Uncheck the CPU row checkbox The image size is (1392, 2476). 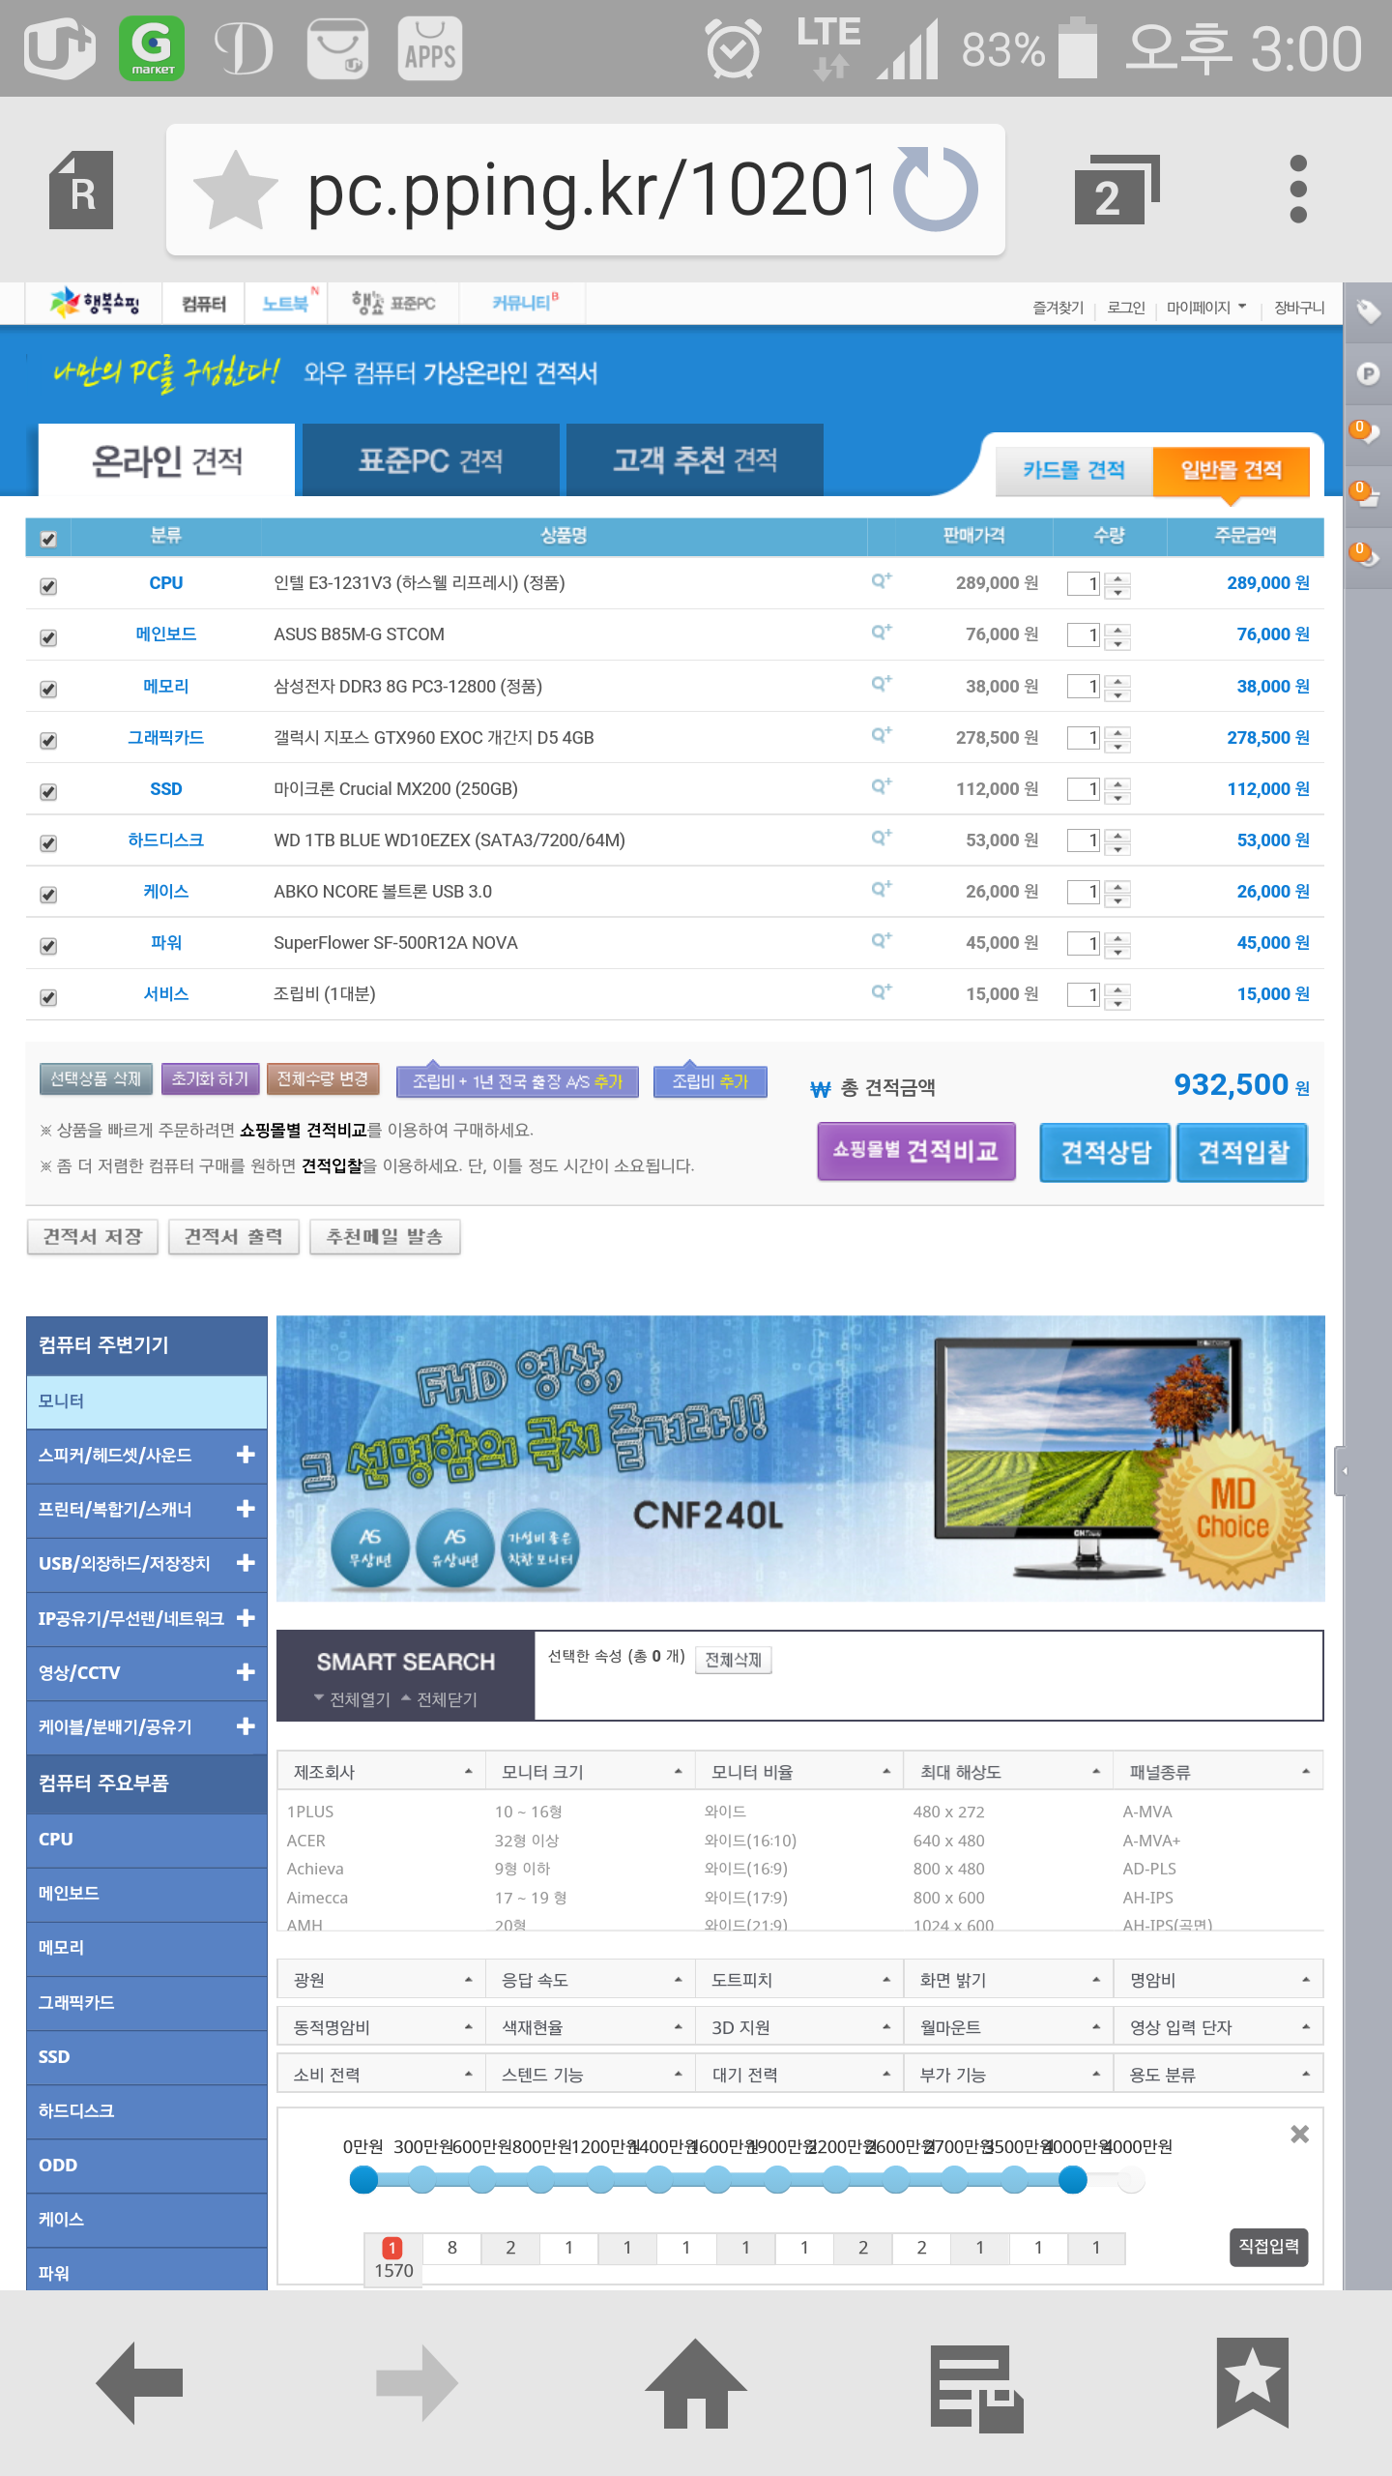(x=48, y=586)
